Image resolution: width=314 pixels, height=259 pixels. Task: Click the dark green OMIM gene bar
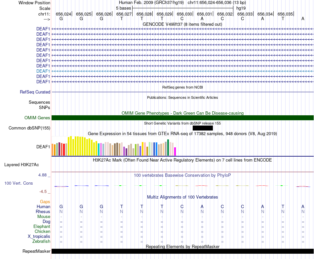[x=182, y=118]
